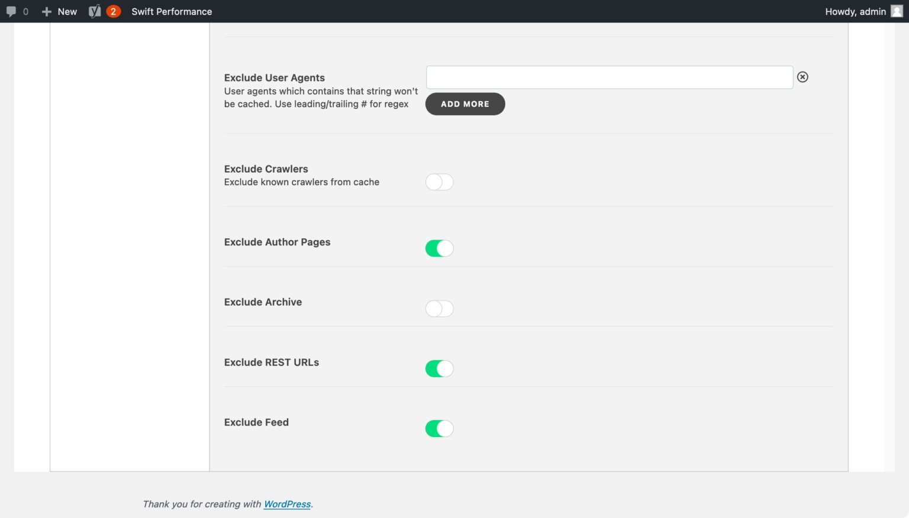The height and width of the screenshot is (518, 909).
Task: Click the orange Yoast notification badge
Action: [113, 12]
